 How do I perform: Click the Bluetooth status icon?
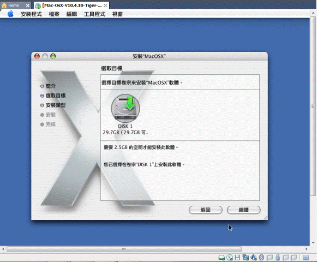[261, 257]
